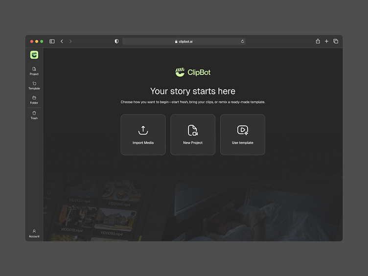Go forward with the browser forward arrow

[x=70, y=41]
